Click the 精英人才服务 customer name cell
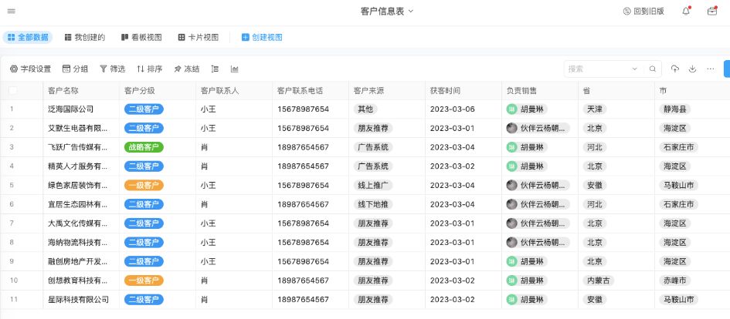 81,166
